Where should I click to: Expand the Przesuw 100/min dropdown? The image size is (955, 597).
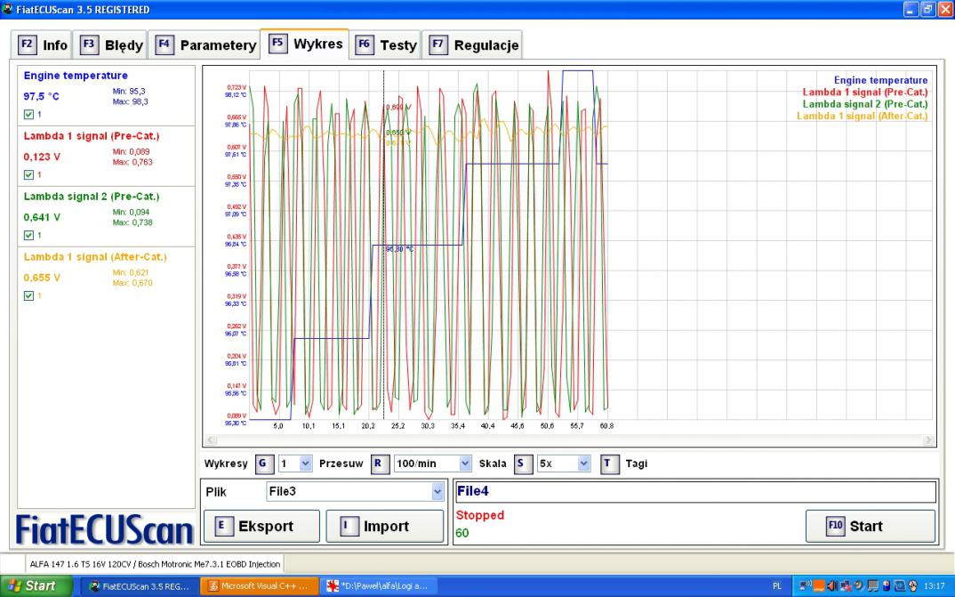(464, 464)
